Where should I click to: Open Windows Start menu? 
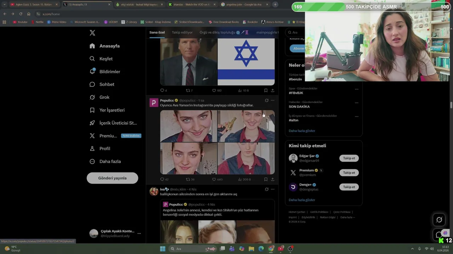162,249
